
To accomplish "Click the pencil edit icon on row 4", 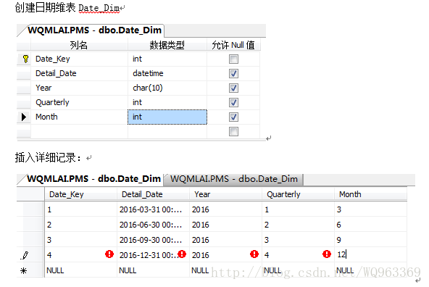I will tap(25, 255).
